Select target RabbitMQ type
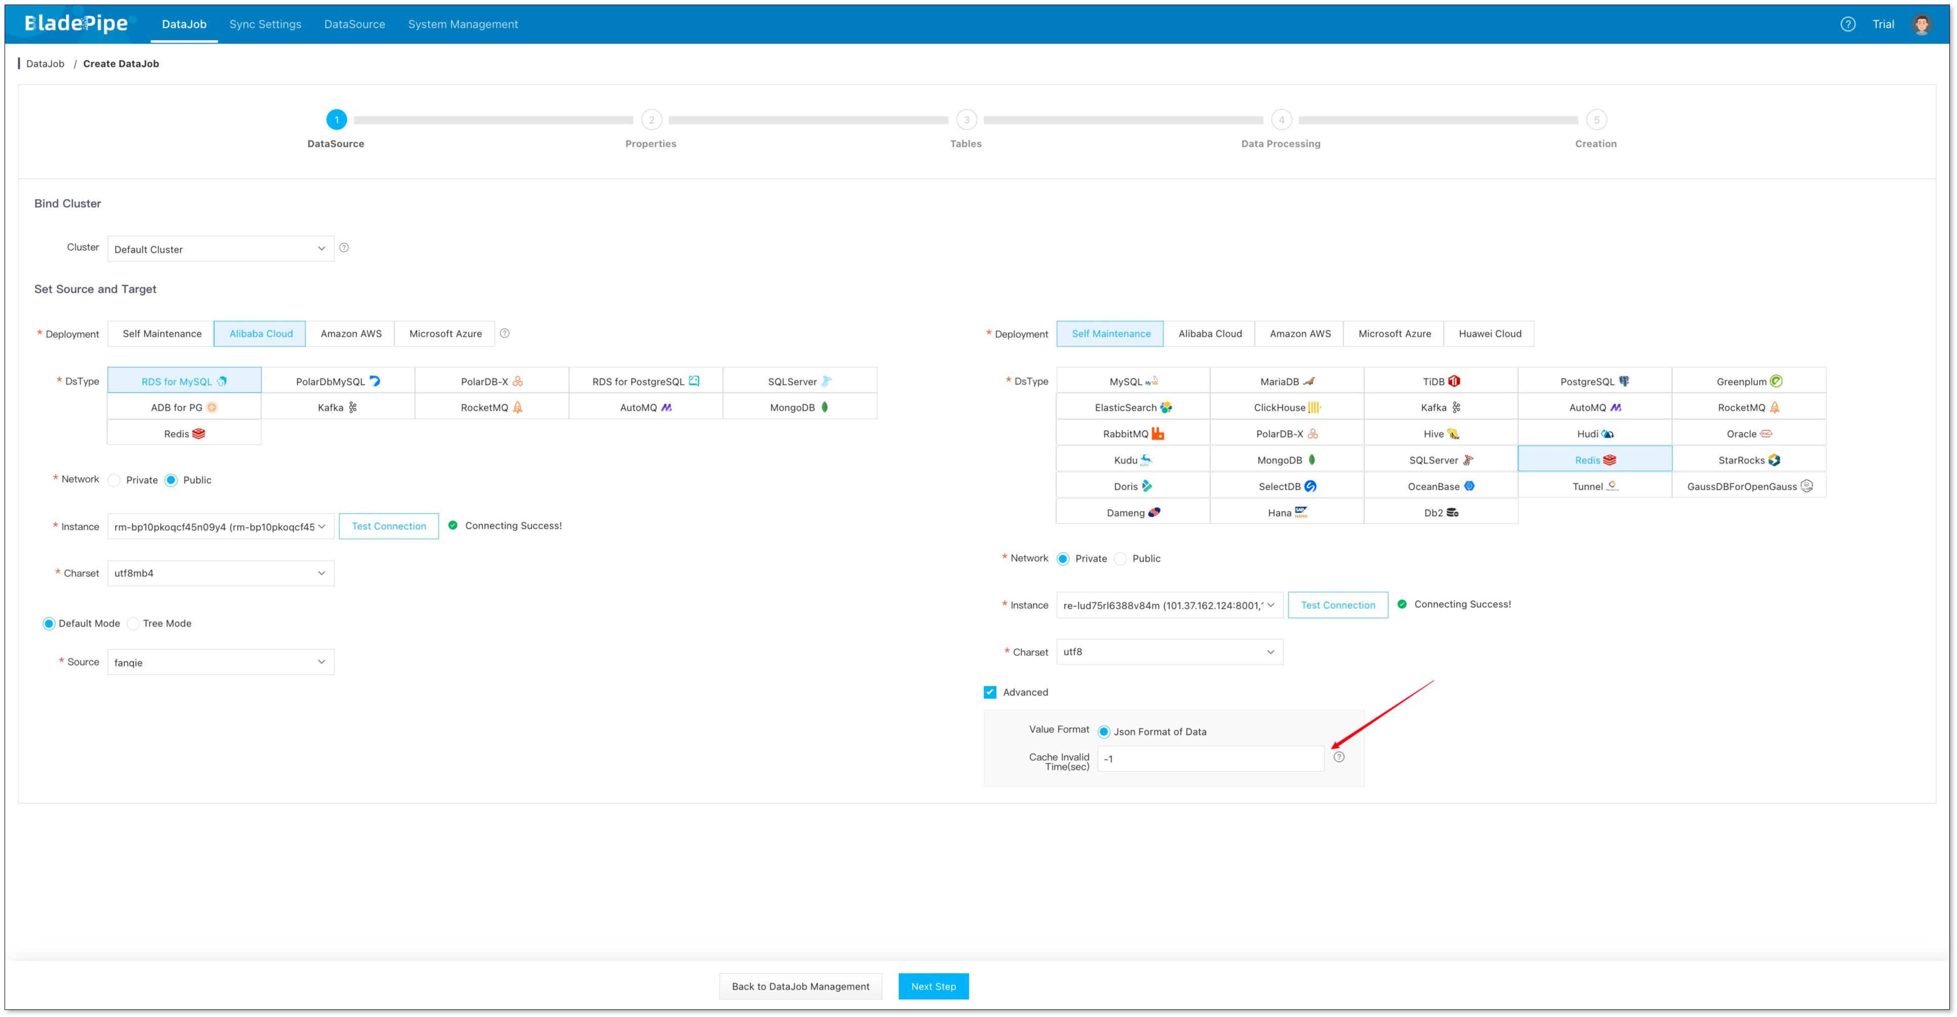Image resolution: width=1957 pixels, height=1017 pixels. (1133, 434)
